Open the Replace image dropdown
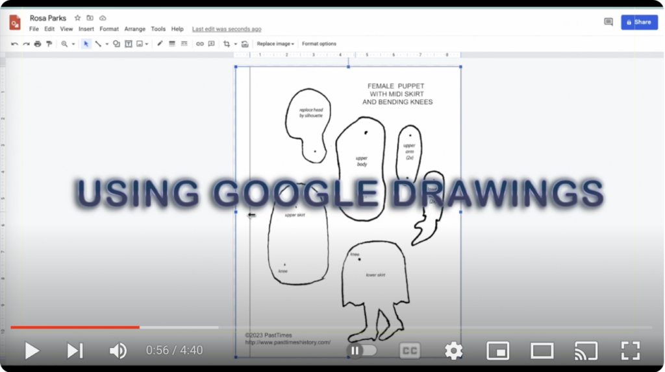Screen dimensions: 665x372 tap(275, 44)
